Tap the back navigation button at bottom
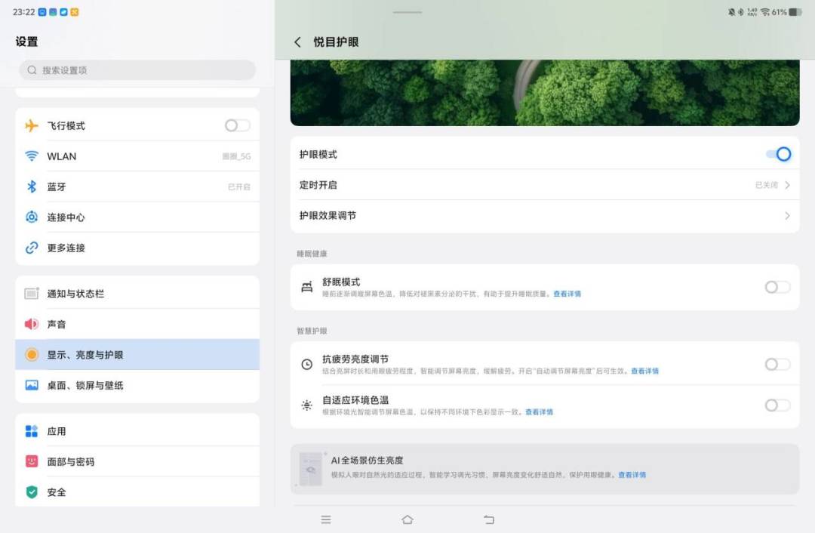 coord(489,519)
